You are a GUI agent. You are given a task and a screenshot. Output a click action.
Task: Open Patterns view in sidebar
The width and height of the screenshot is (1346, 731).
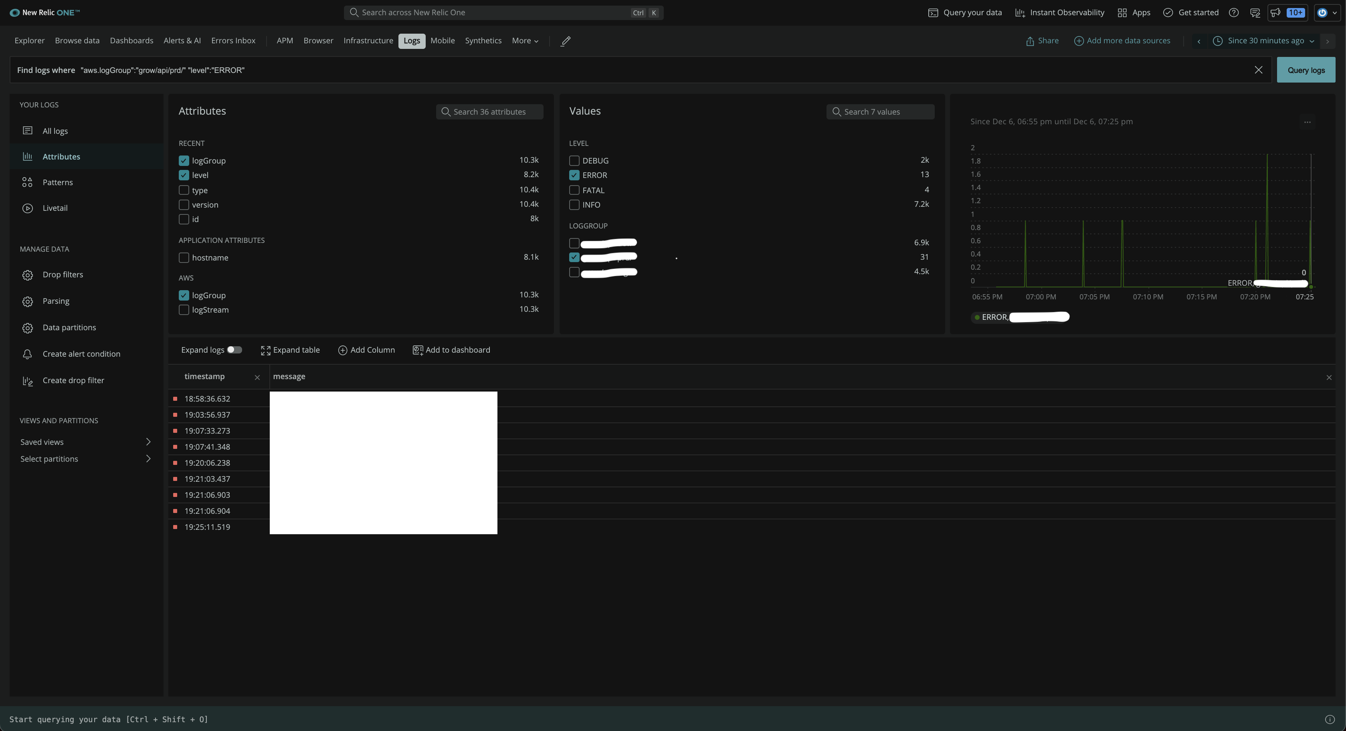coord(86,182)
